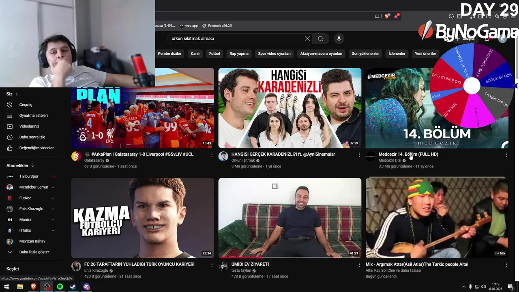Play the HANGİSİ KARADENİZLİ thumbnail

pyautogui.click(x=290, y=108)
